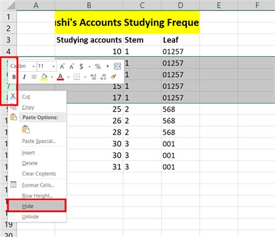Open the font size dropdown showing 11

coord(46,66)
